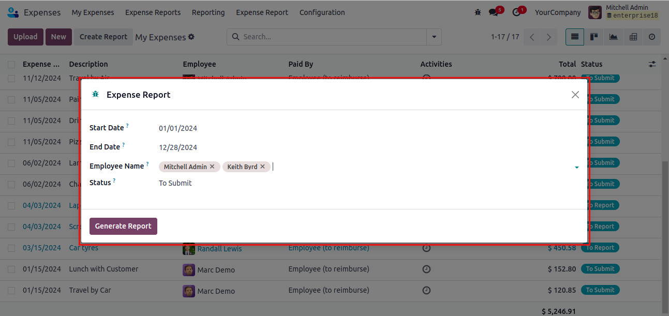Open optional columns adjust settings
Image resolution: width=669 pixels, height=316 pixels.
[x=652, y=64]
